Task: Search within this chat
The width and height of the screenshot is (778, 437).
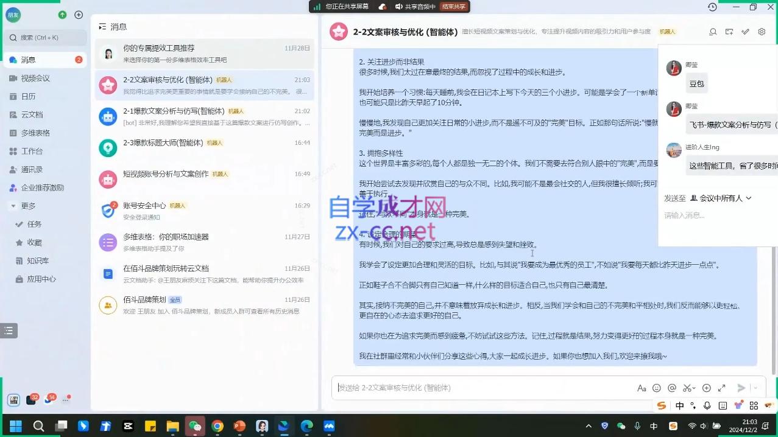Action: pyautogui.click(x=713, y=32)
